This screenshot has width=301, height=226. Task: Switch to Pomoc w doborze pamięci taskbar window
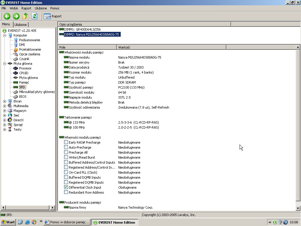[x=67, y=222]
